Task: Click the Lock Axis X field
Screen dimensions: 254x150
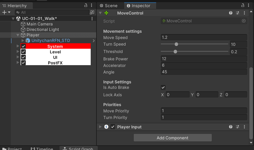Action: click(178, 95)
